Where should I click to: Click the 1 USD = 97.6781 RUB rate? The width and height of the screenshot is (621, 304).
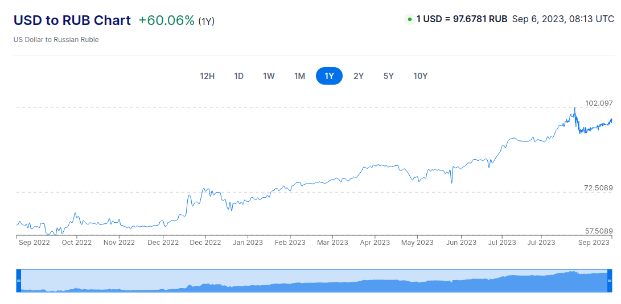462,19
